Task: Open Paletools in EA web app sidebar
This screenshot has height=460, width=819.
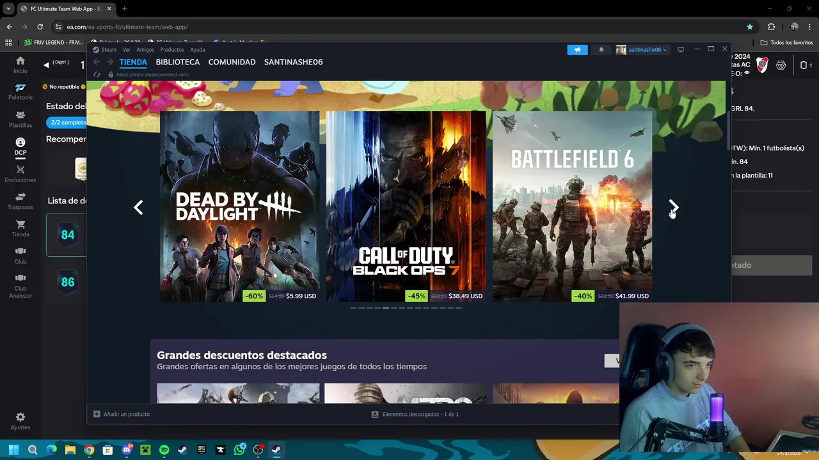Action: [20, 91]
